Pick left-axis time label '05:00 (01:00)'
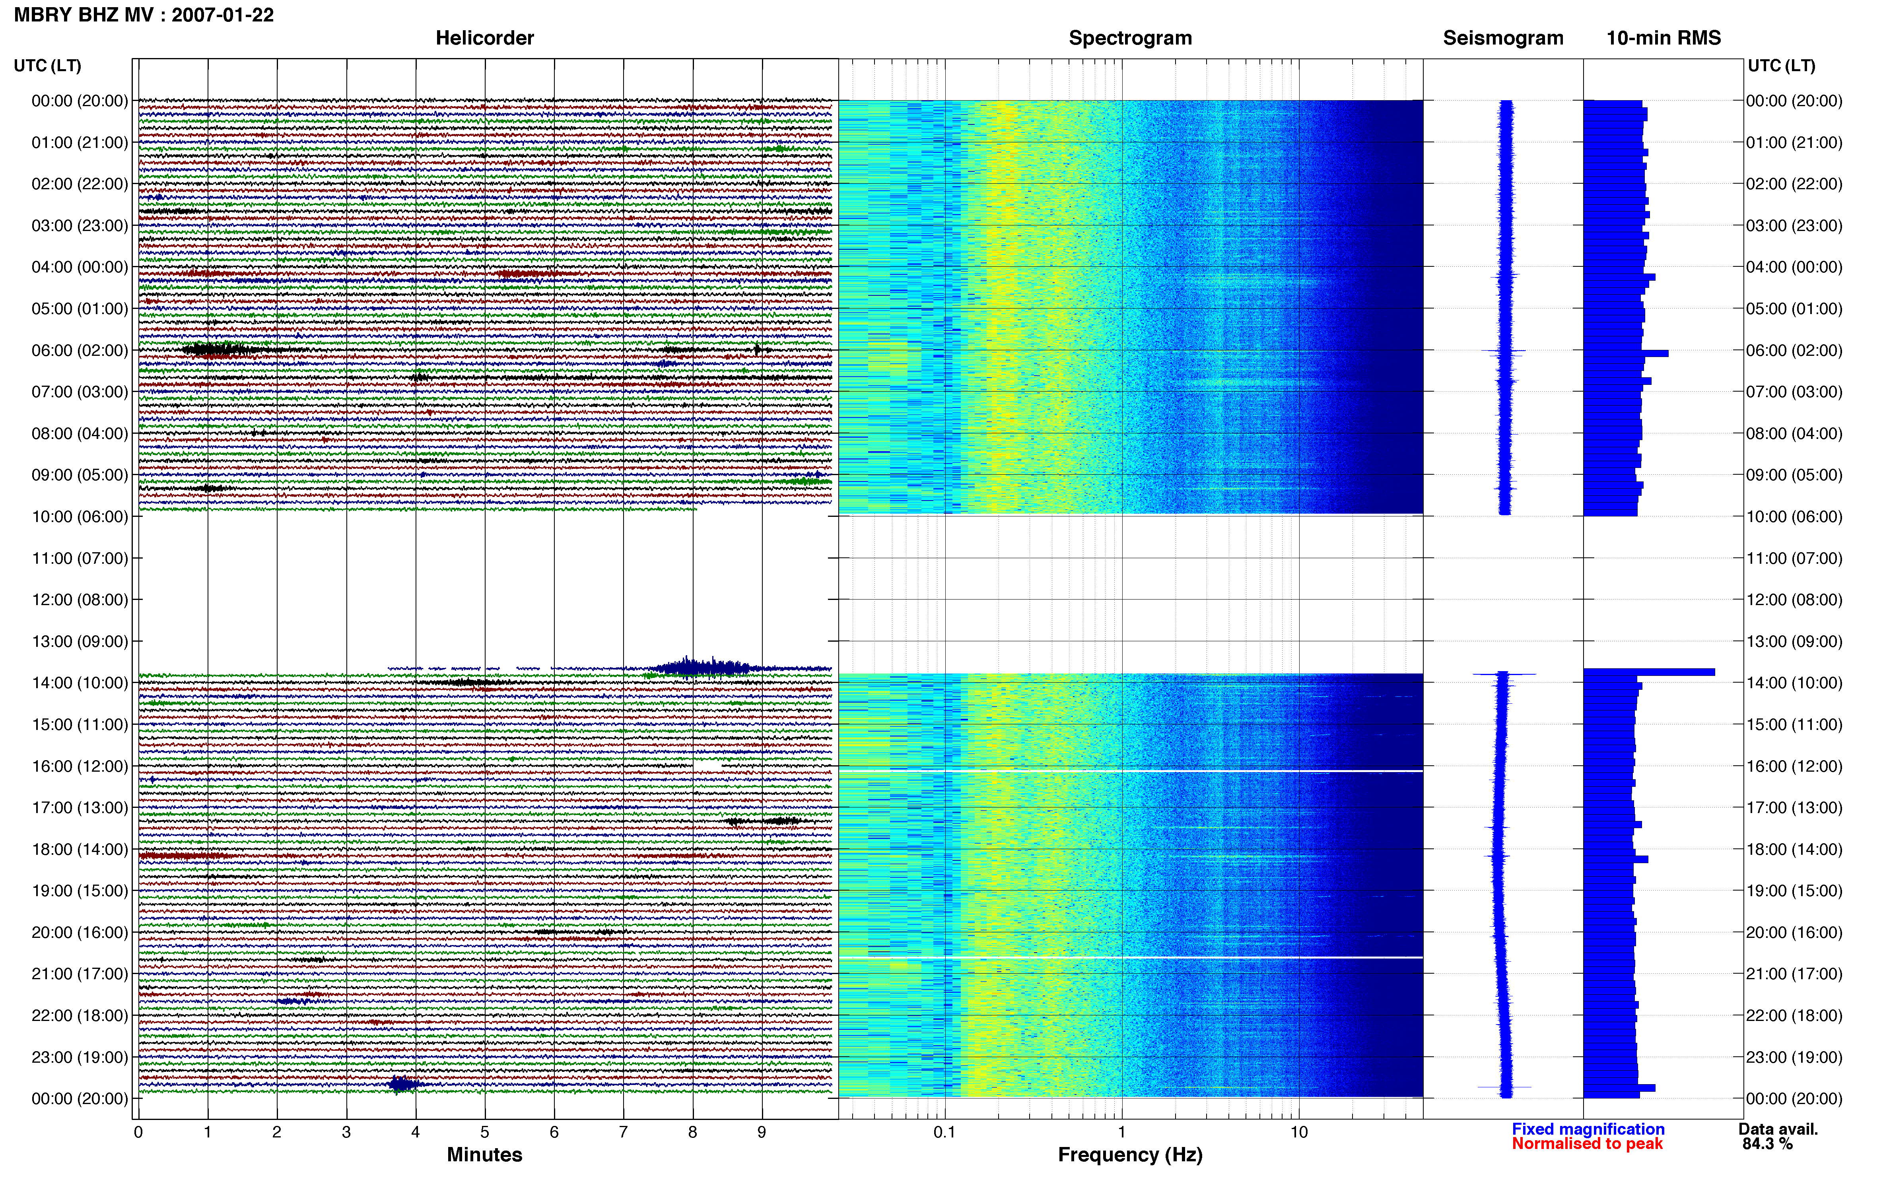 point(80,309)
